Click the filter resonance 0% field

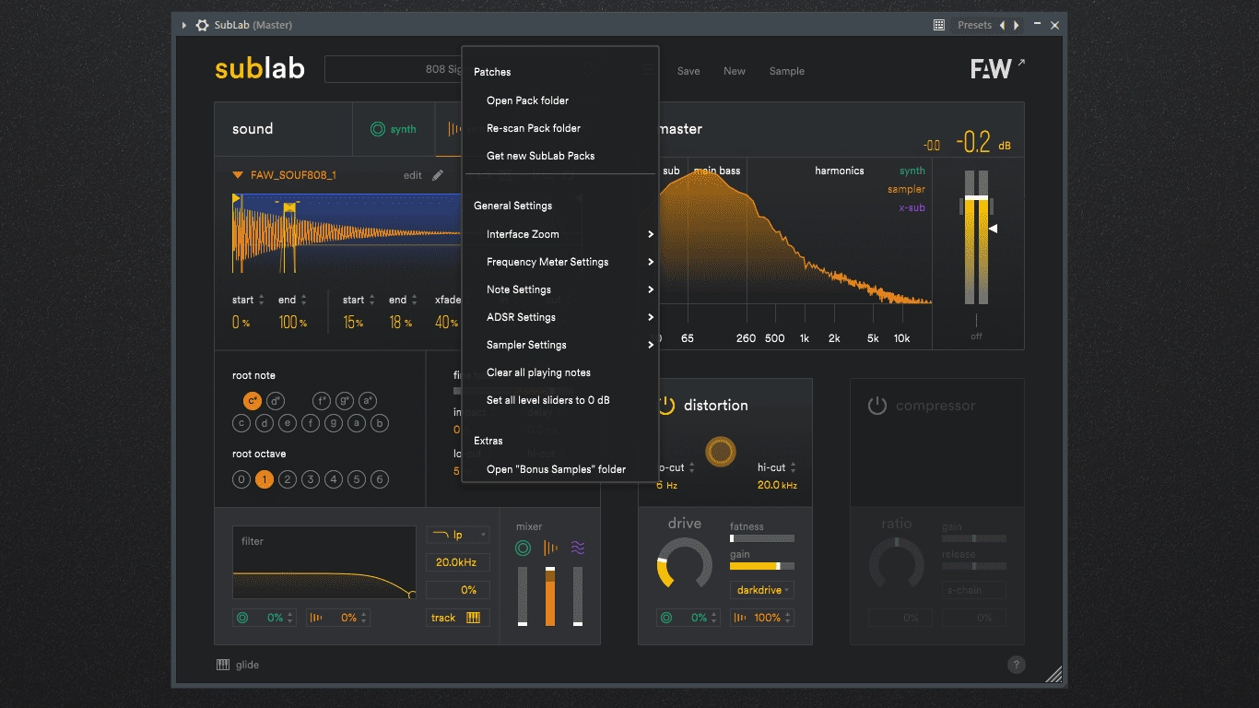coord(458,590)
